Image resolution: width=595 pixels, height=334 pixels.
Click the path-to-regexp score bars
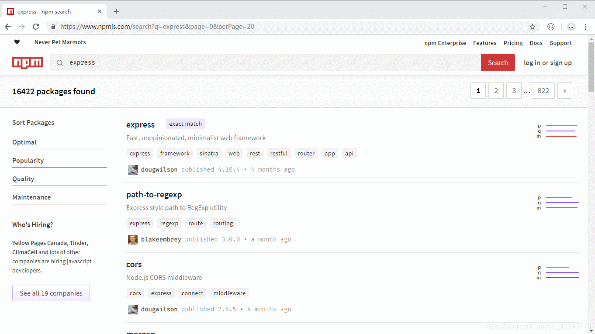557,203
